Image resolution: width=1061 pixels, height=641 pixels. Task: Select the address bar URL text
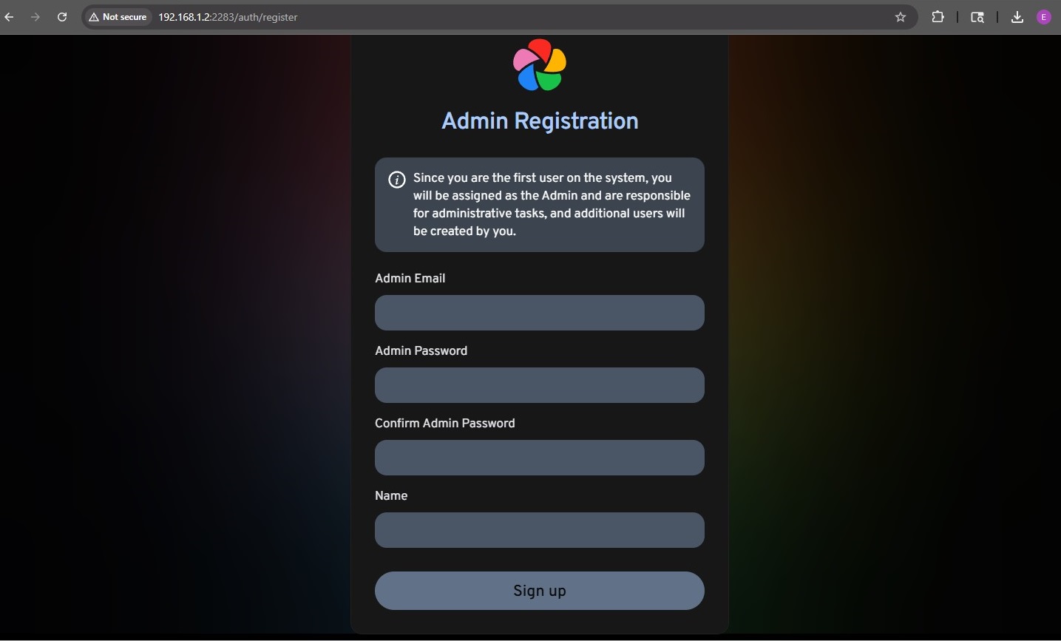point(228,17)
